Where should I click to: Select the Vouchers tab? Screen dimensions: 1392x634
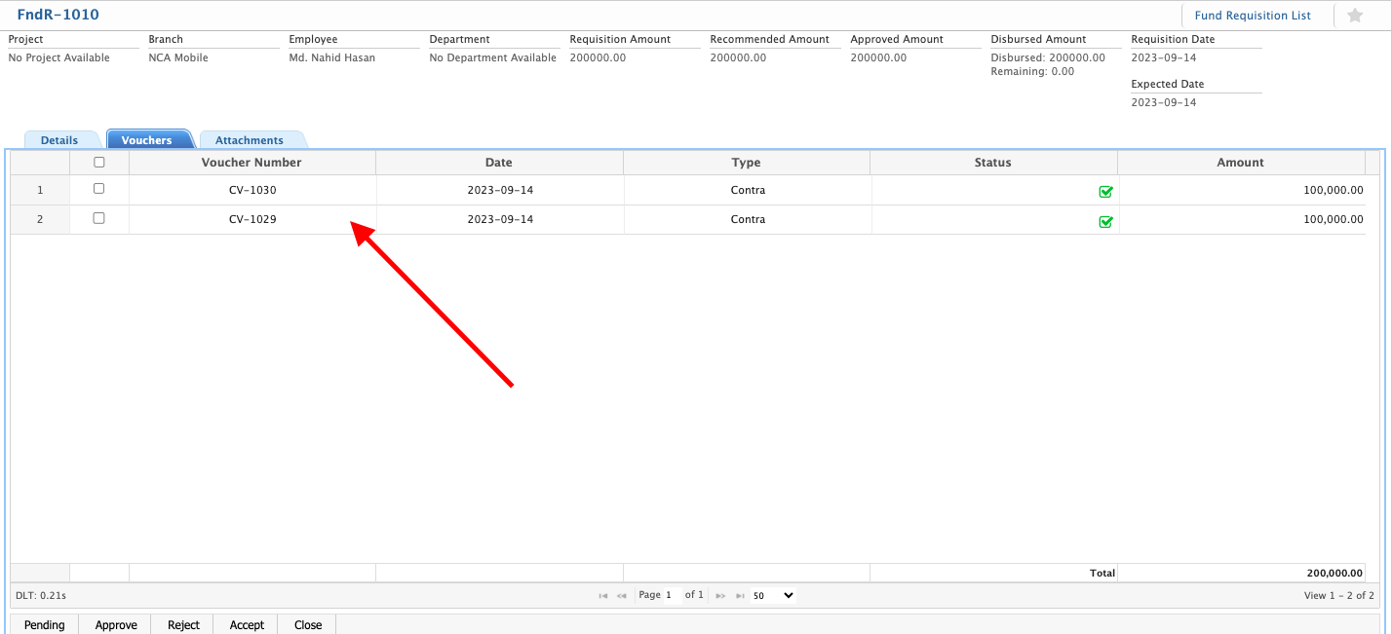[147, 140]
